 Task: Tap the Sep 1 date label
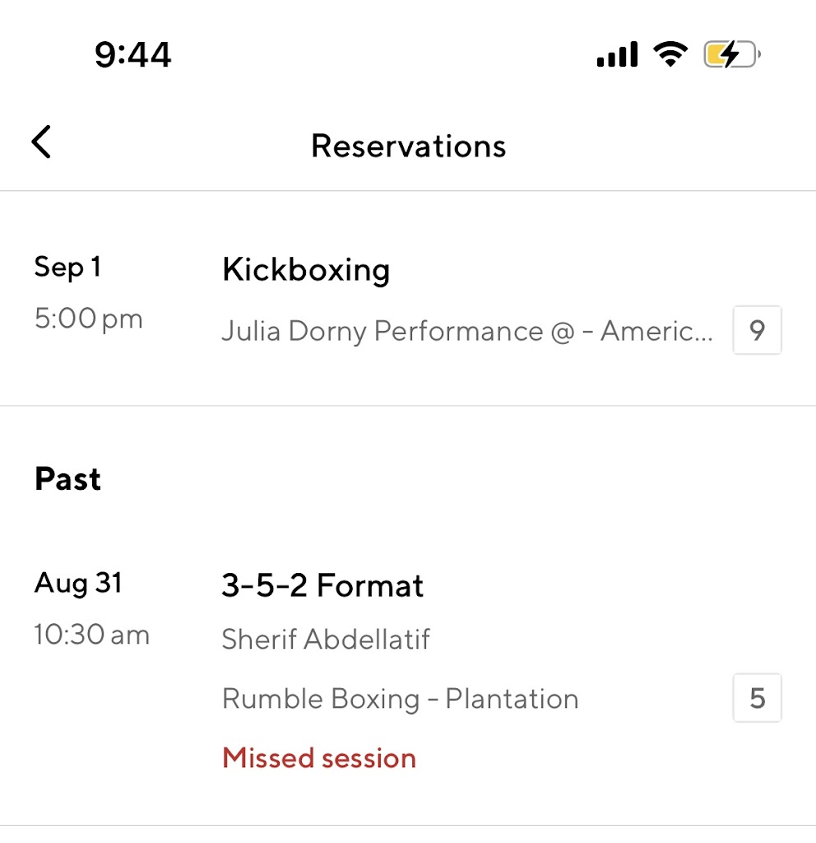67,268
